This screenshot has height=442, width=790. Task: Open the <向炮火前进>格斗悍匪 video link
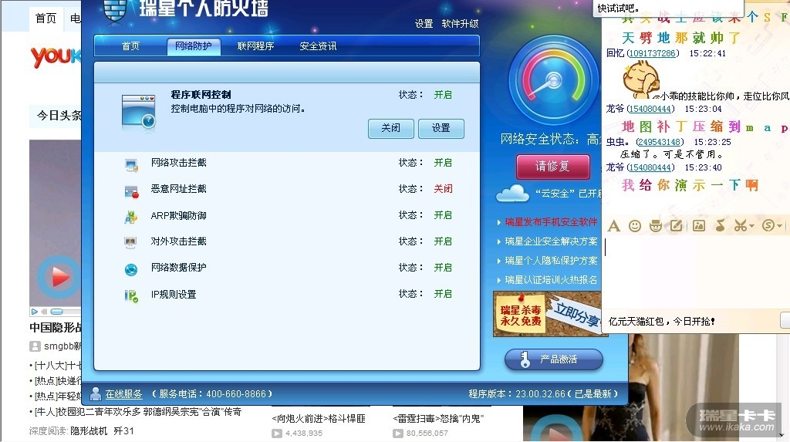[x=319, y=418]
